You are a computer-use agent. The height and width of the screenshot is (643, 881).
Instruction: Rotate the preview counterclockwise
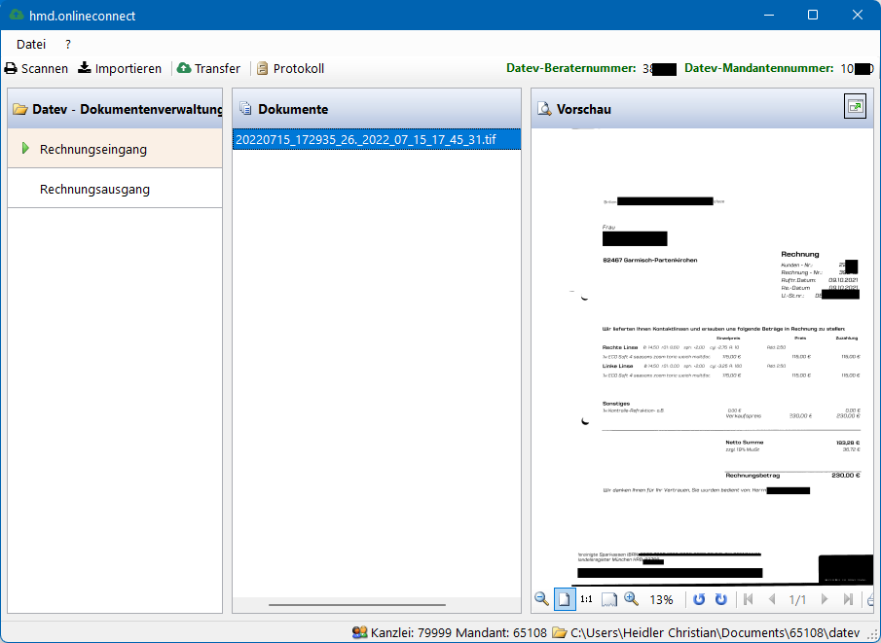(x=699, y=599)
